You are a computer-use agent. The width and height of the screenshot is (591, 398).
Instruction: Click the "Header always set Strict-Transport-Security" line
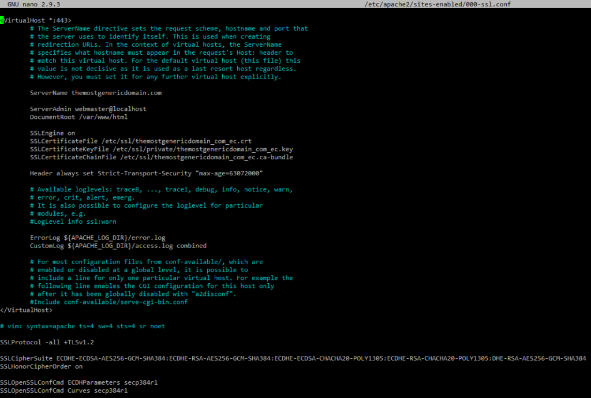146,174
